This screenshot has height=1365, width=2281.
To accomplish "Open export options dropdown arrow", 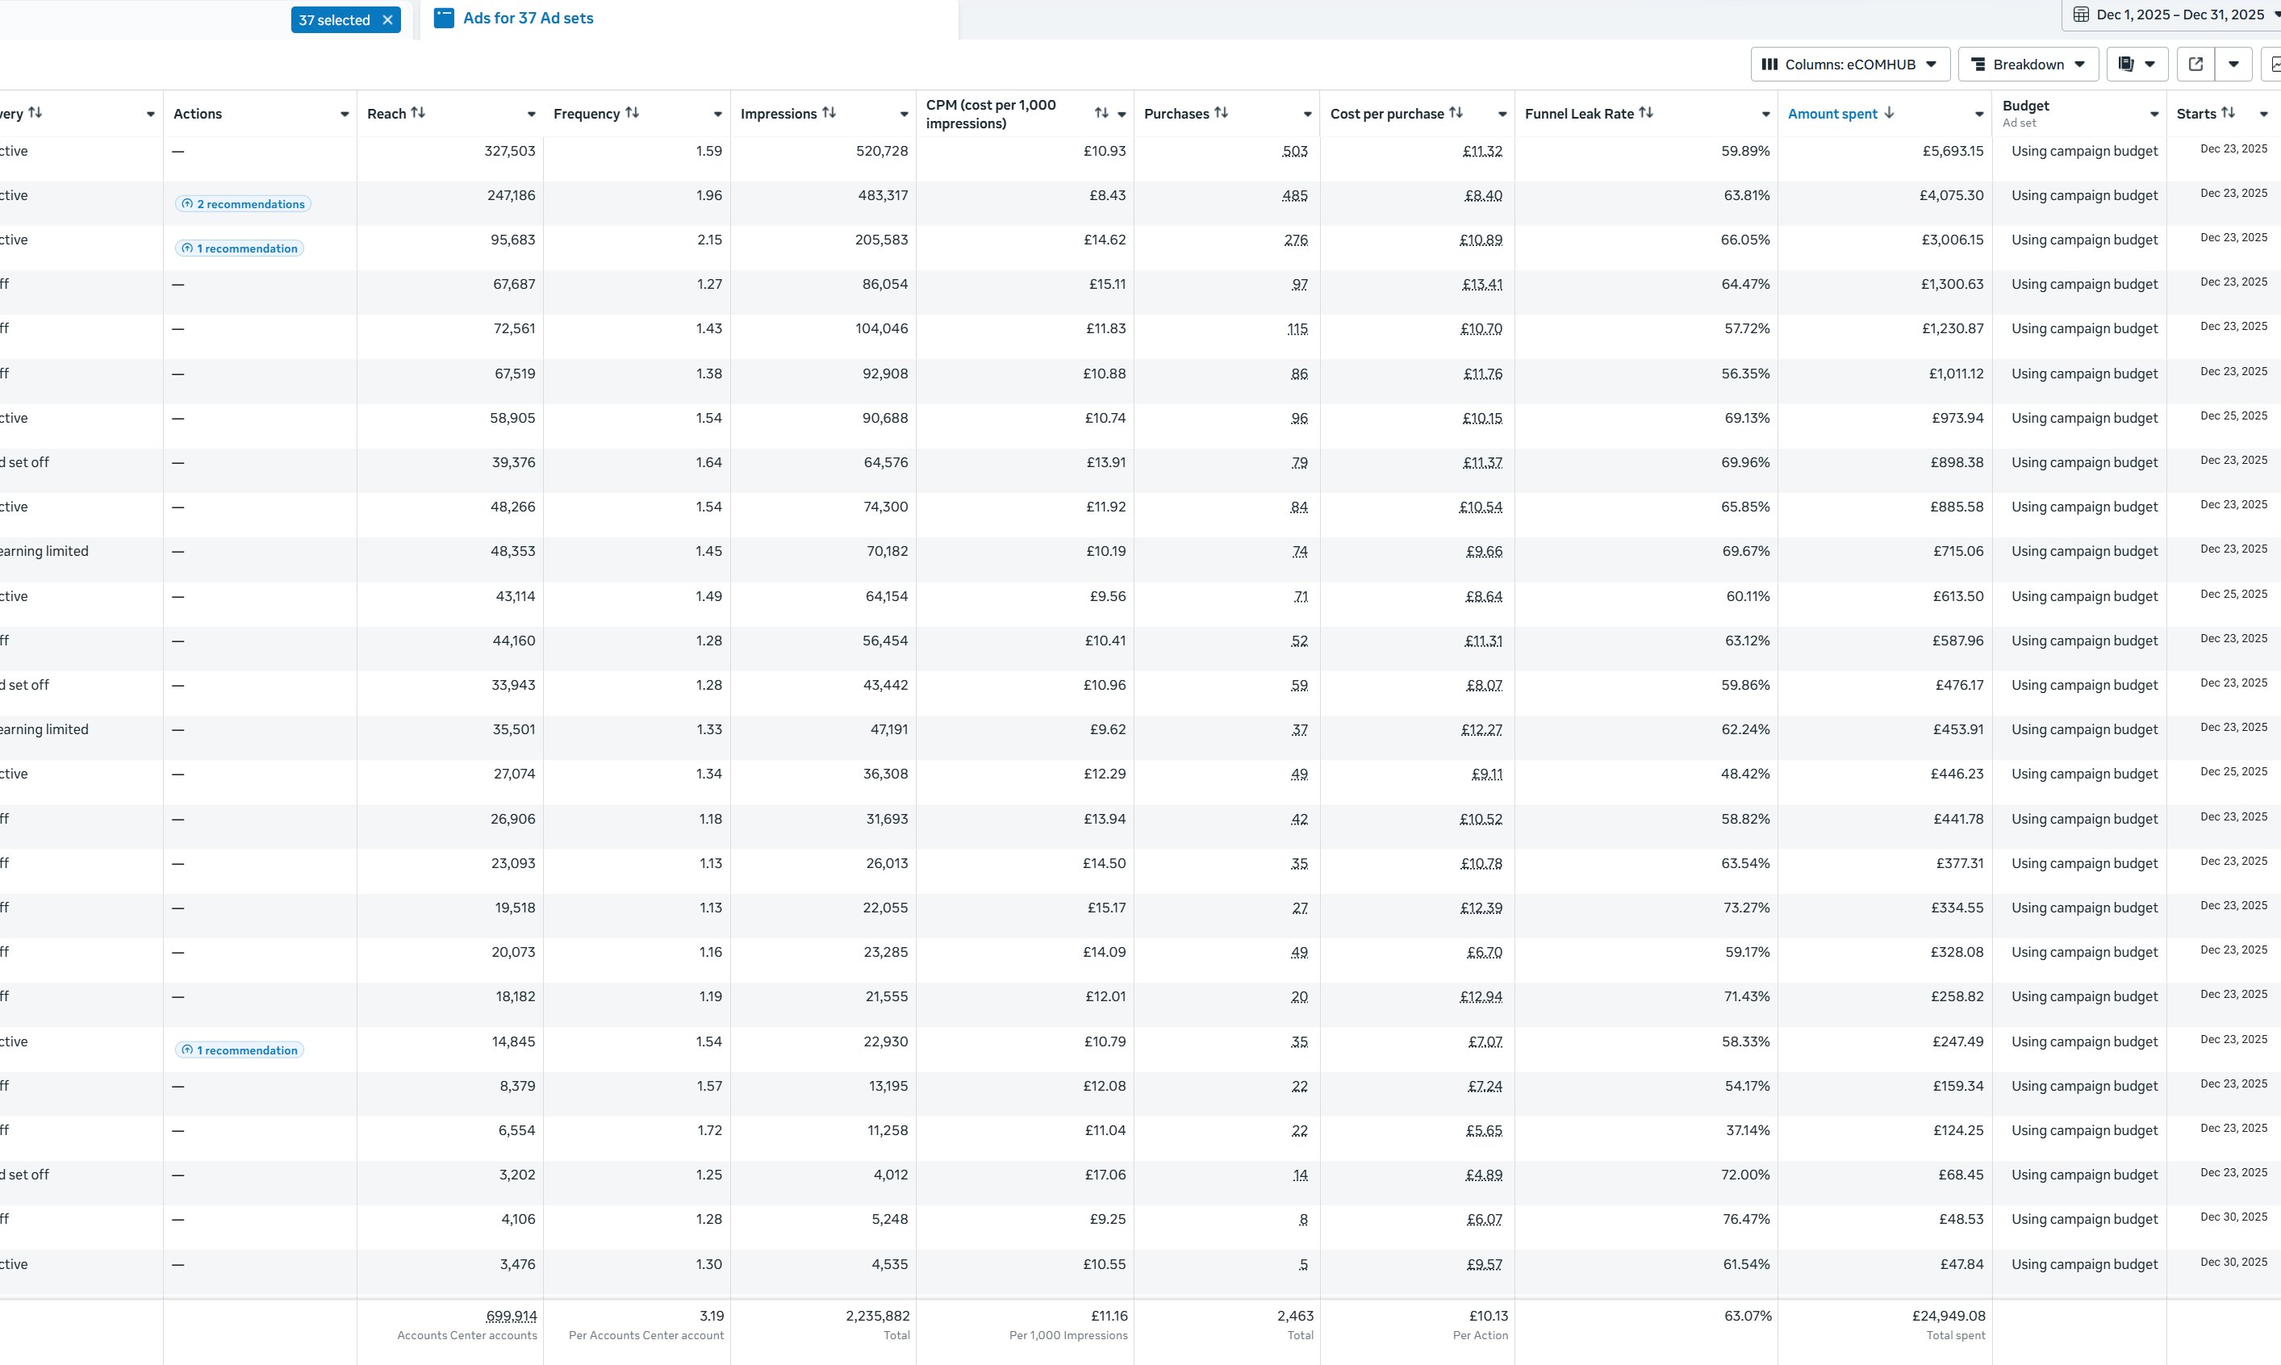I will coord(2233,65).
